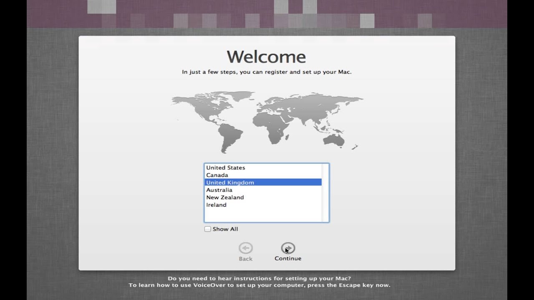Select Ireland in country list
The height and width of the screenshot is (300, 534).
(263, 205)
